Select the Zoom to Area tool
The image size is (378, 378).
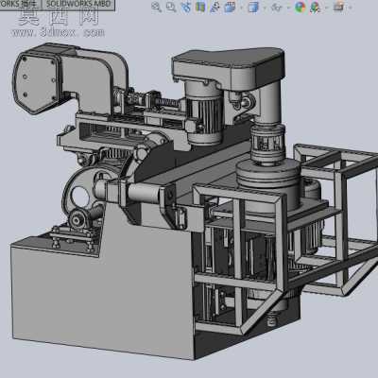171,7
